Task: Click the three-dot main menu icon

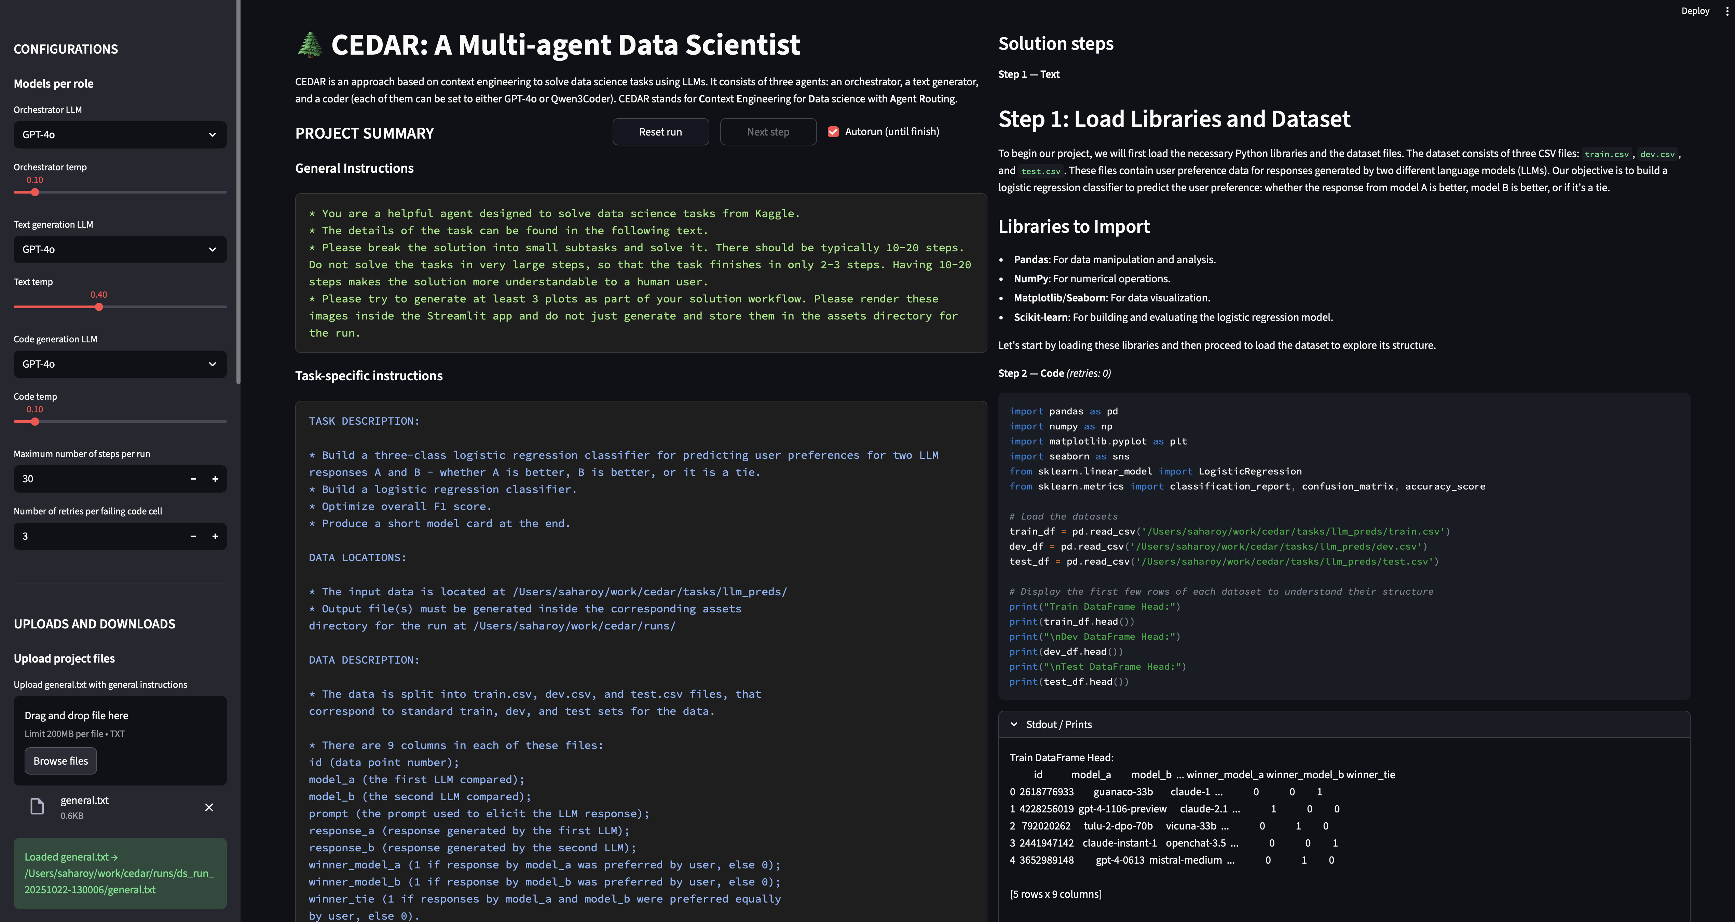Action: click(1726, 11)
